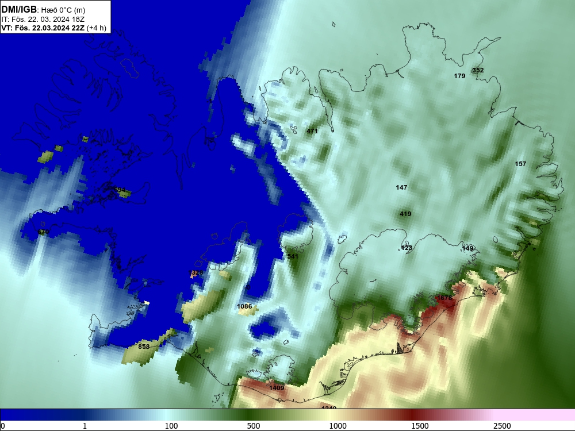Click the 147 value in the center
This screenshot has width=575, height=431.
point(401,187)
